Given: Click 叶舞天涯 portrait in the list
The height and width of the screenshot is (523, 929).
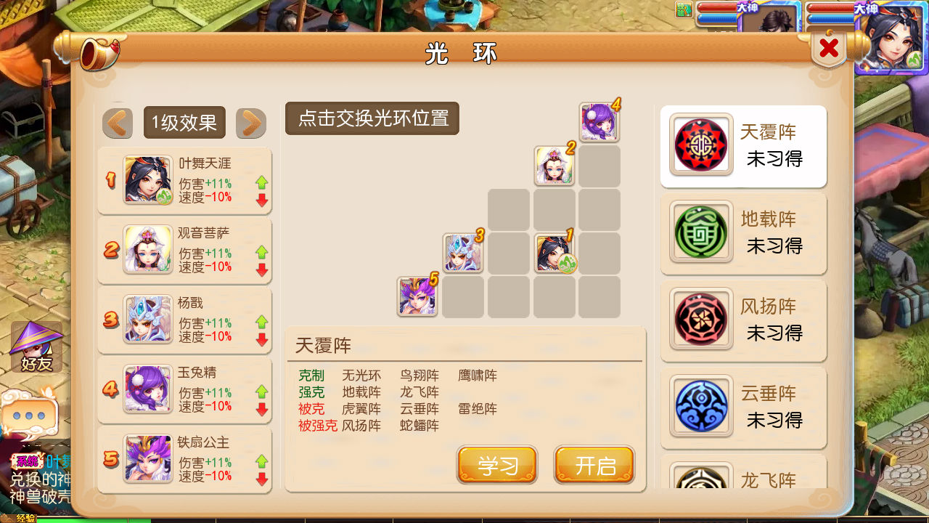Looking at the screenshot, I should coord(148,179).
